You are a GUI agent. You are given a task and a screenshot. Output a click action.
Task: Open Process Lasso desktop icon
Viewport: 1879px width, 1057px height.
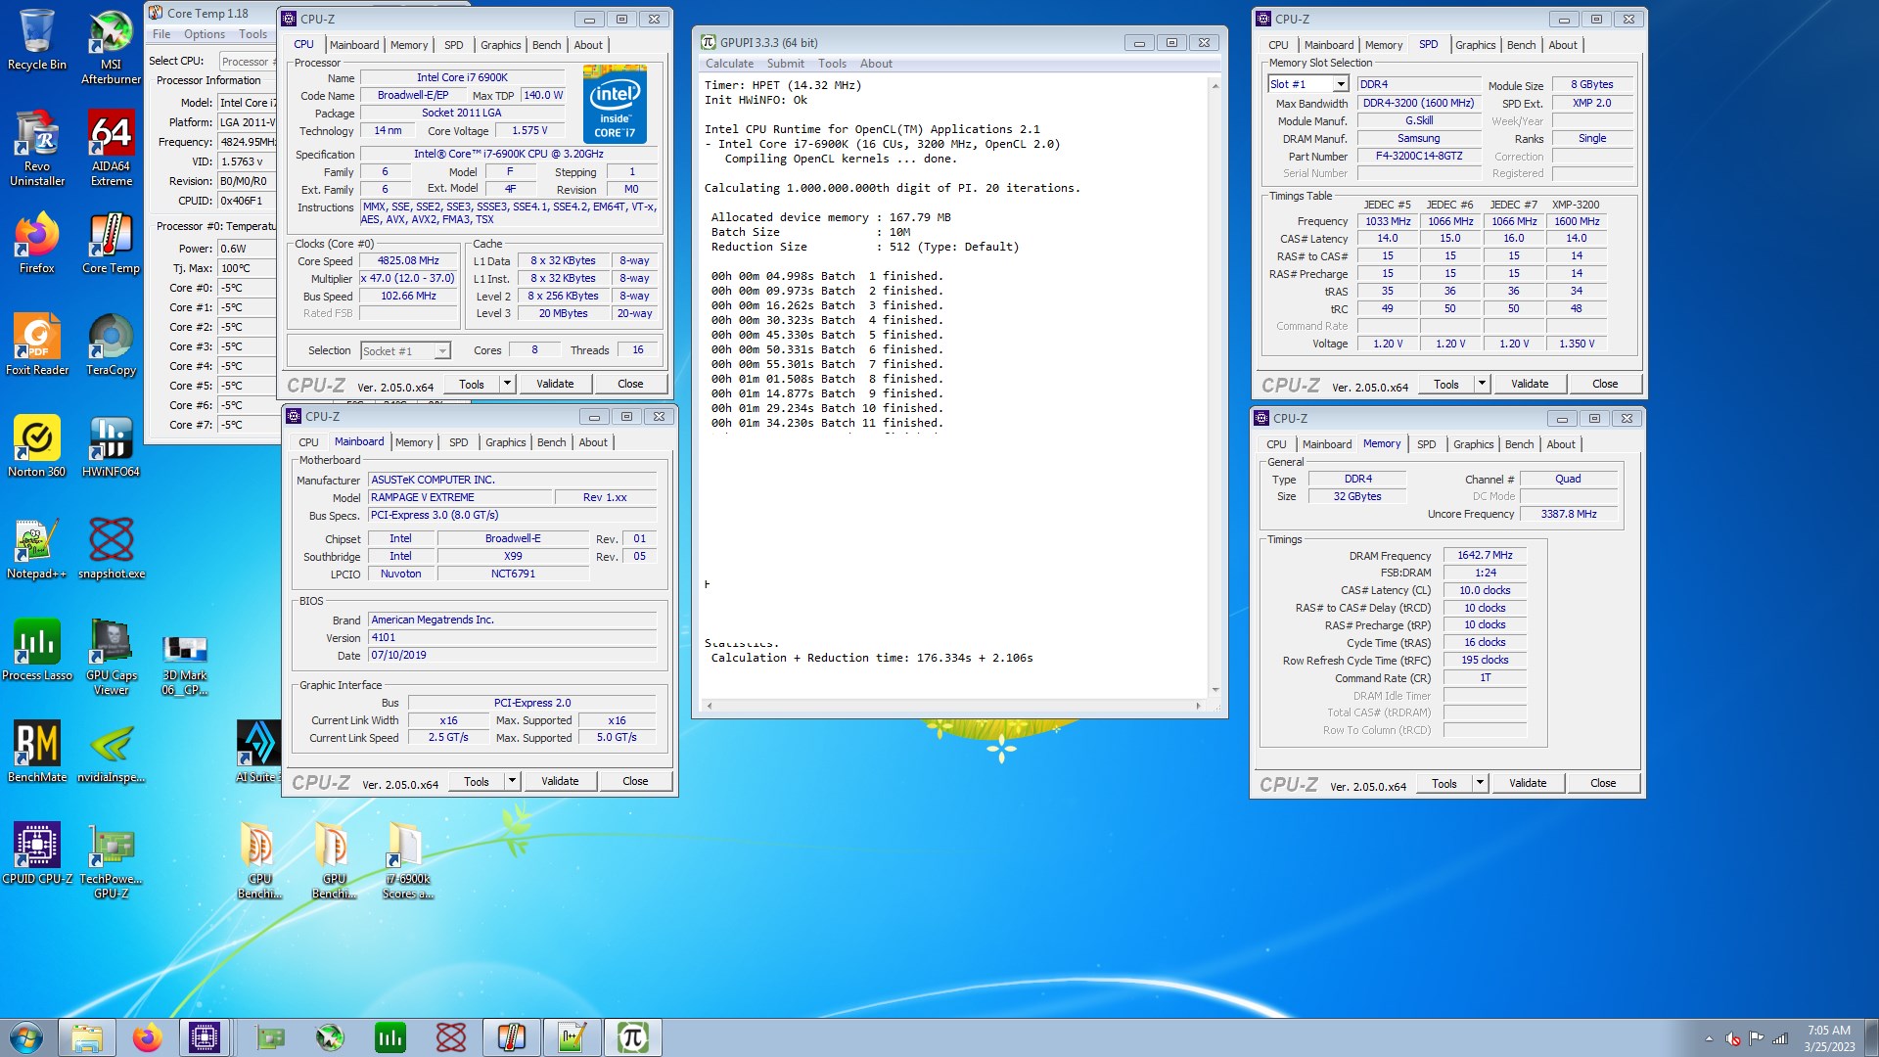coord(36,650)
